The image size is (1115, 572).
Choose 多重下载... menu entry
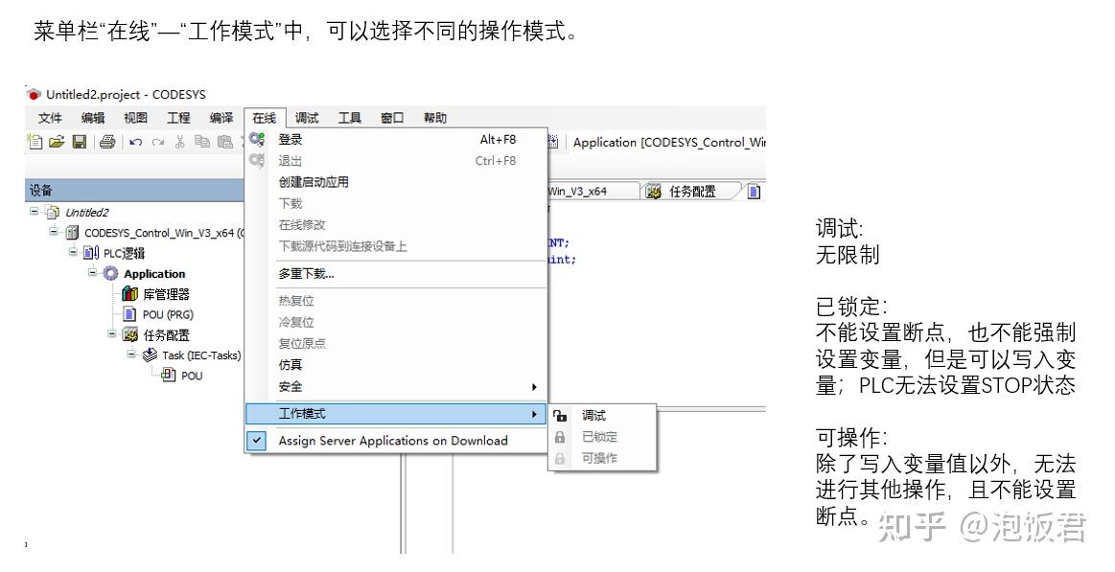(396, 274)
